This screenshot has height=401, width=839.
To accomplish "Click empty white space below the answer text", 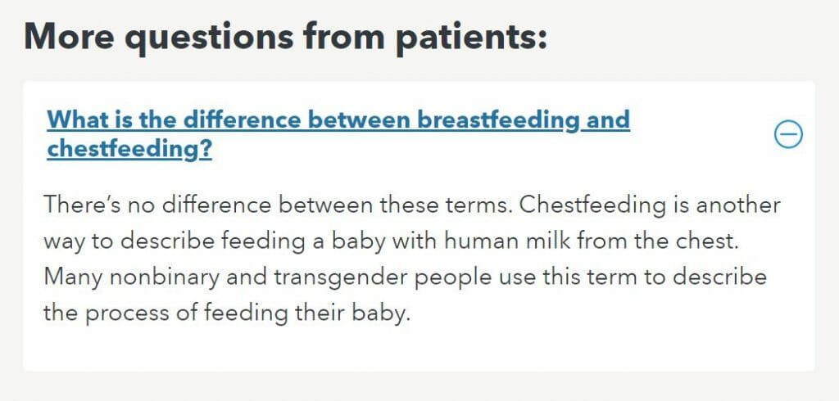I will [419, 349].
